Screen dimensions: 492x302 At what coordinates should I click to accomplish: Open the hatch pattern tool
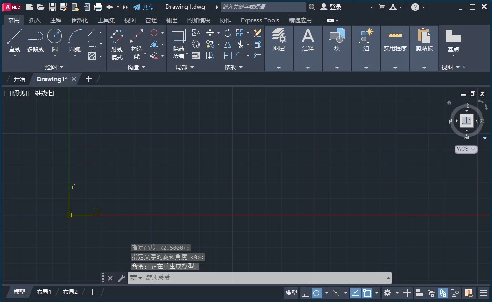tap(92, 56)
